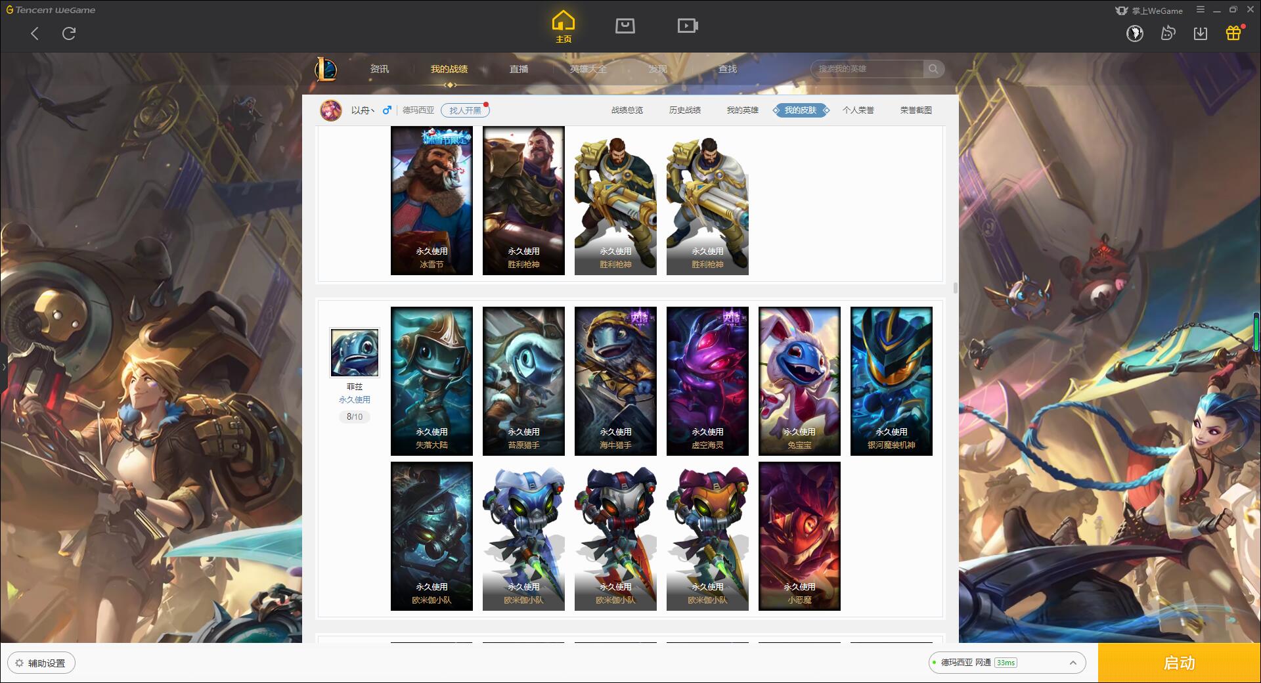The width and height of the screenshot is (1261, 683).
Task: Click in the hero search field
Action: click(868, 69)
